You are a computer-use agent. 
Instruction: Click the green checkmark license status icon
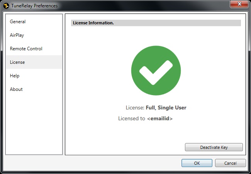tap(156, 71)
